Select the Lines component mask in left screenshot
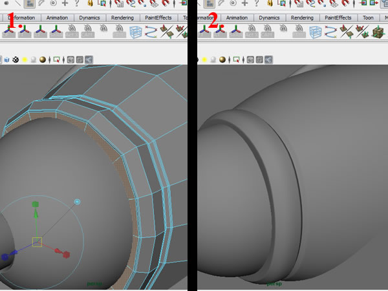 pyautogui.click(x=17, y=3)
